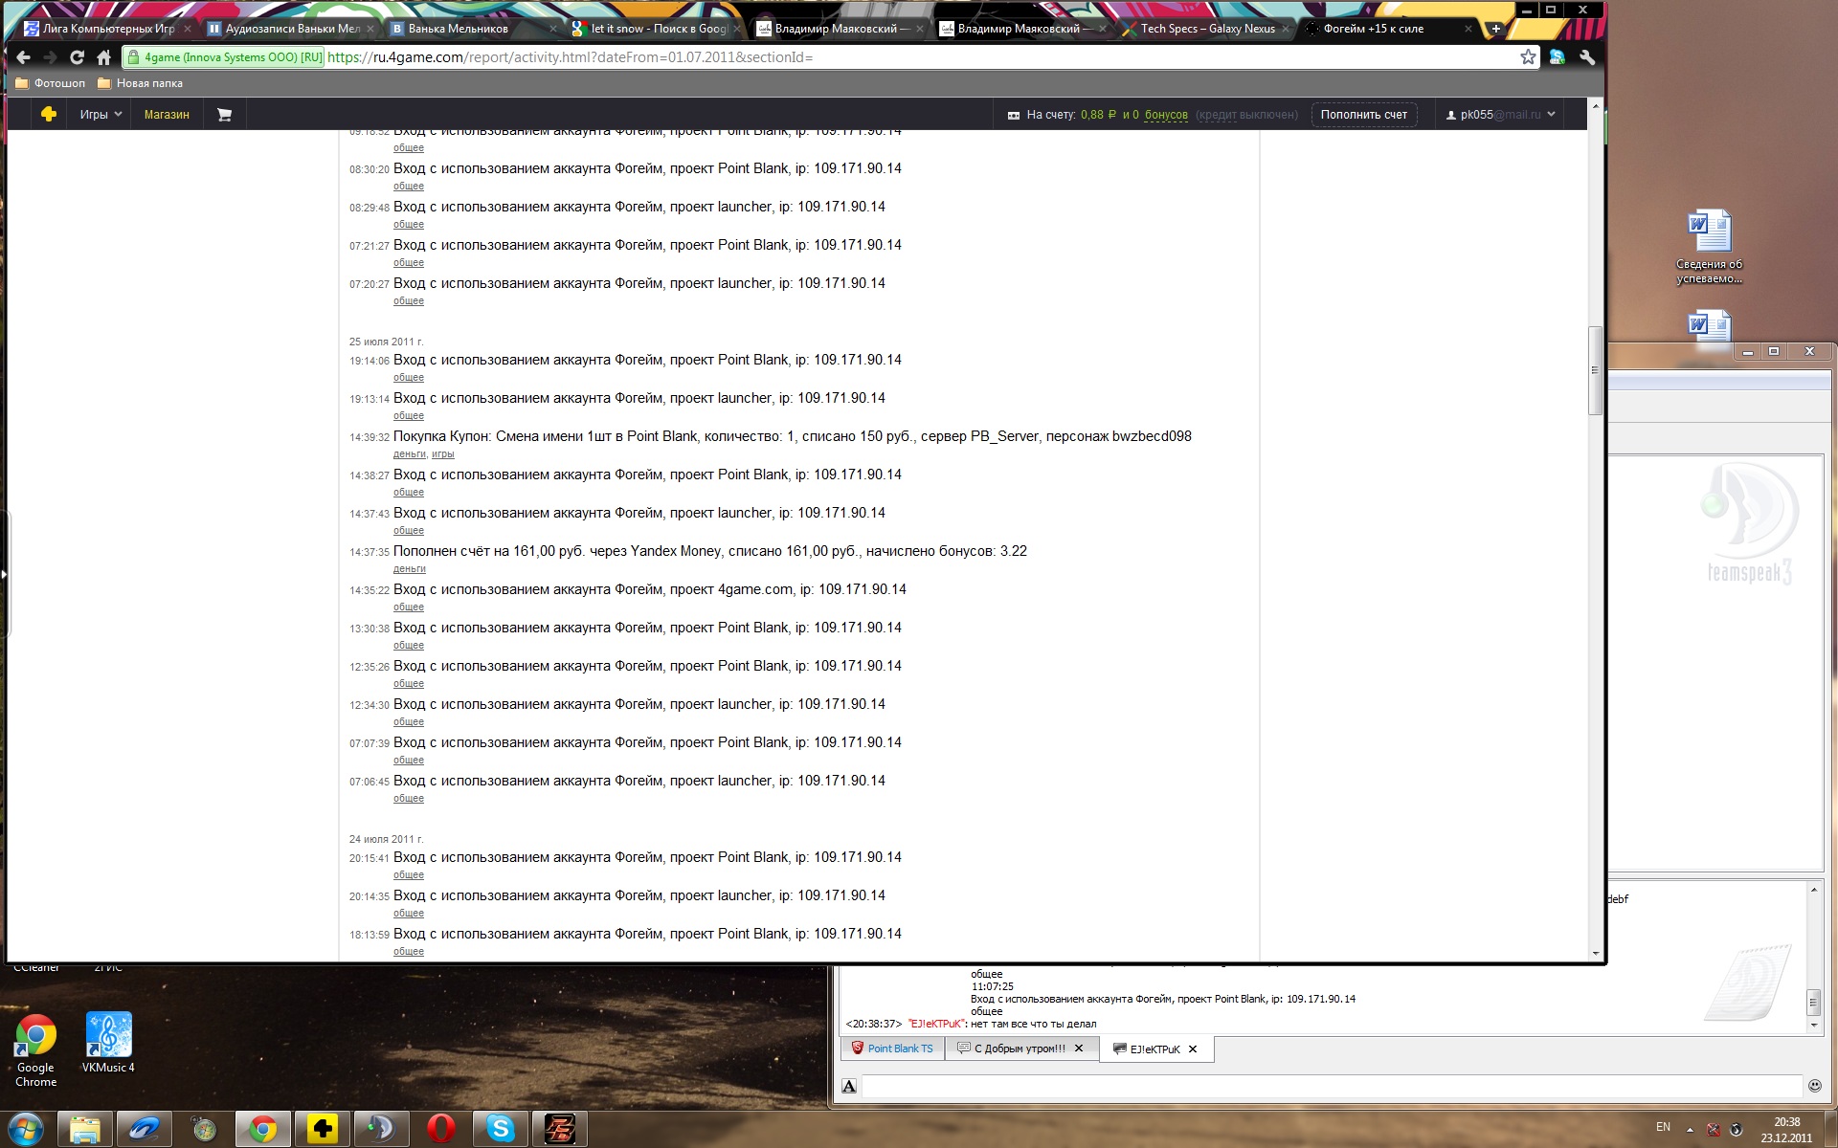Open VKMusic 4 desktop shortcut
This screenshot has height=1148, width=1838.
click(108, 1043)
